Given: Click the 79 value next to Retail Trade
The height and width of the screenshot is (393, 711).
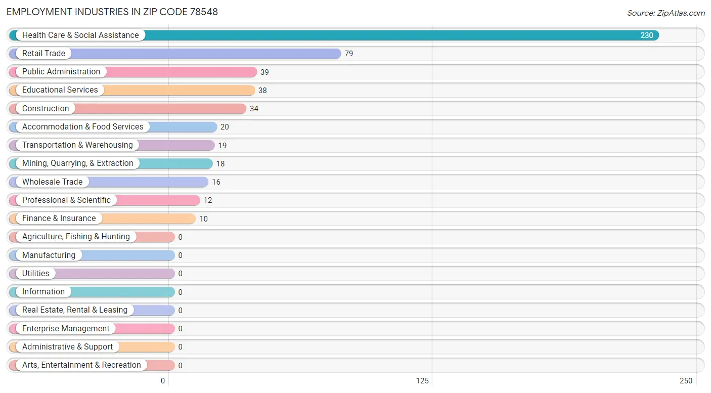Looking at the screenshot, I should (349, 54).
